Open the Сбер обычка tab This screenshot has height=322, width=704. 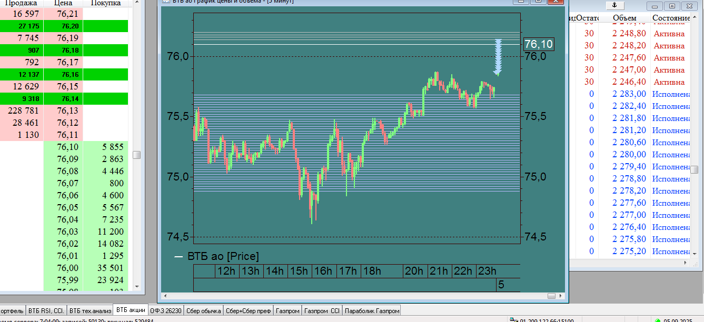[203, 310]
